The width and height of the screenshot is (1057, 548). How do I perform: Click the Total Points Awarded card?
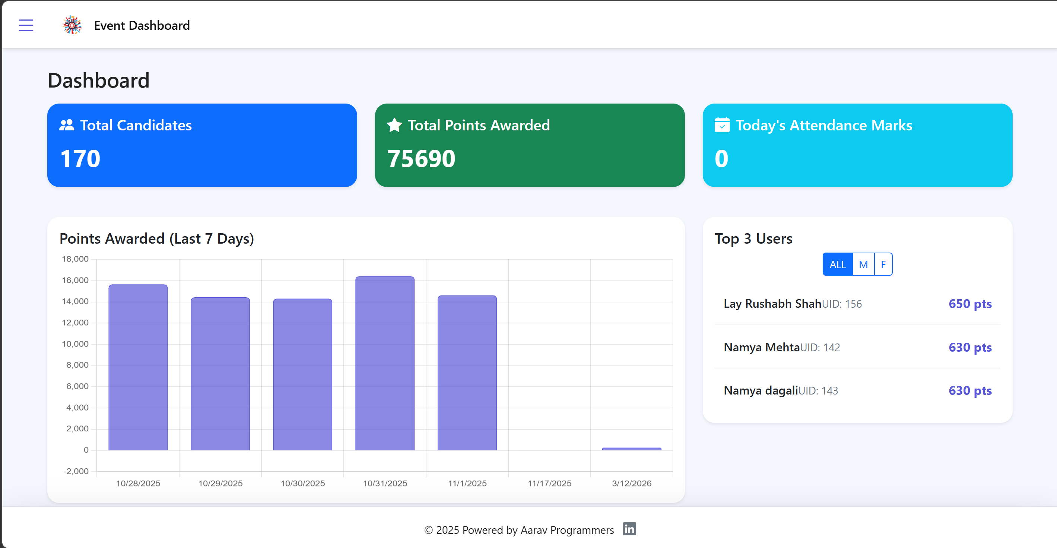(x=529, y=145)
